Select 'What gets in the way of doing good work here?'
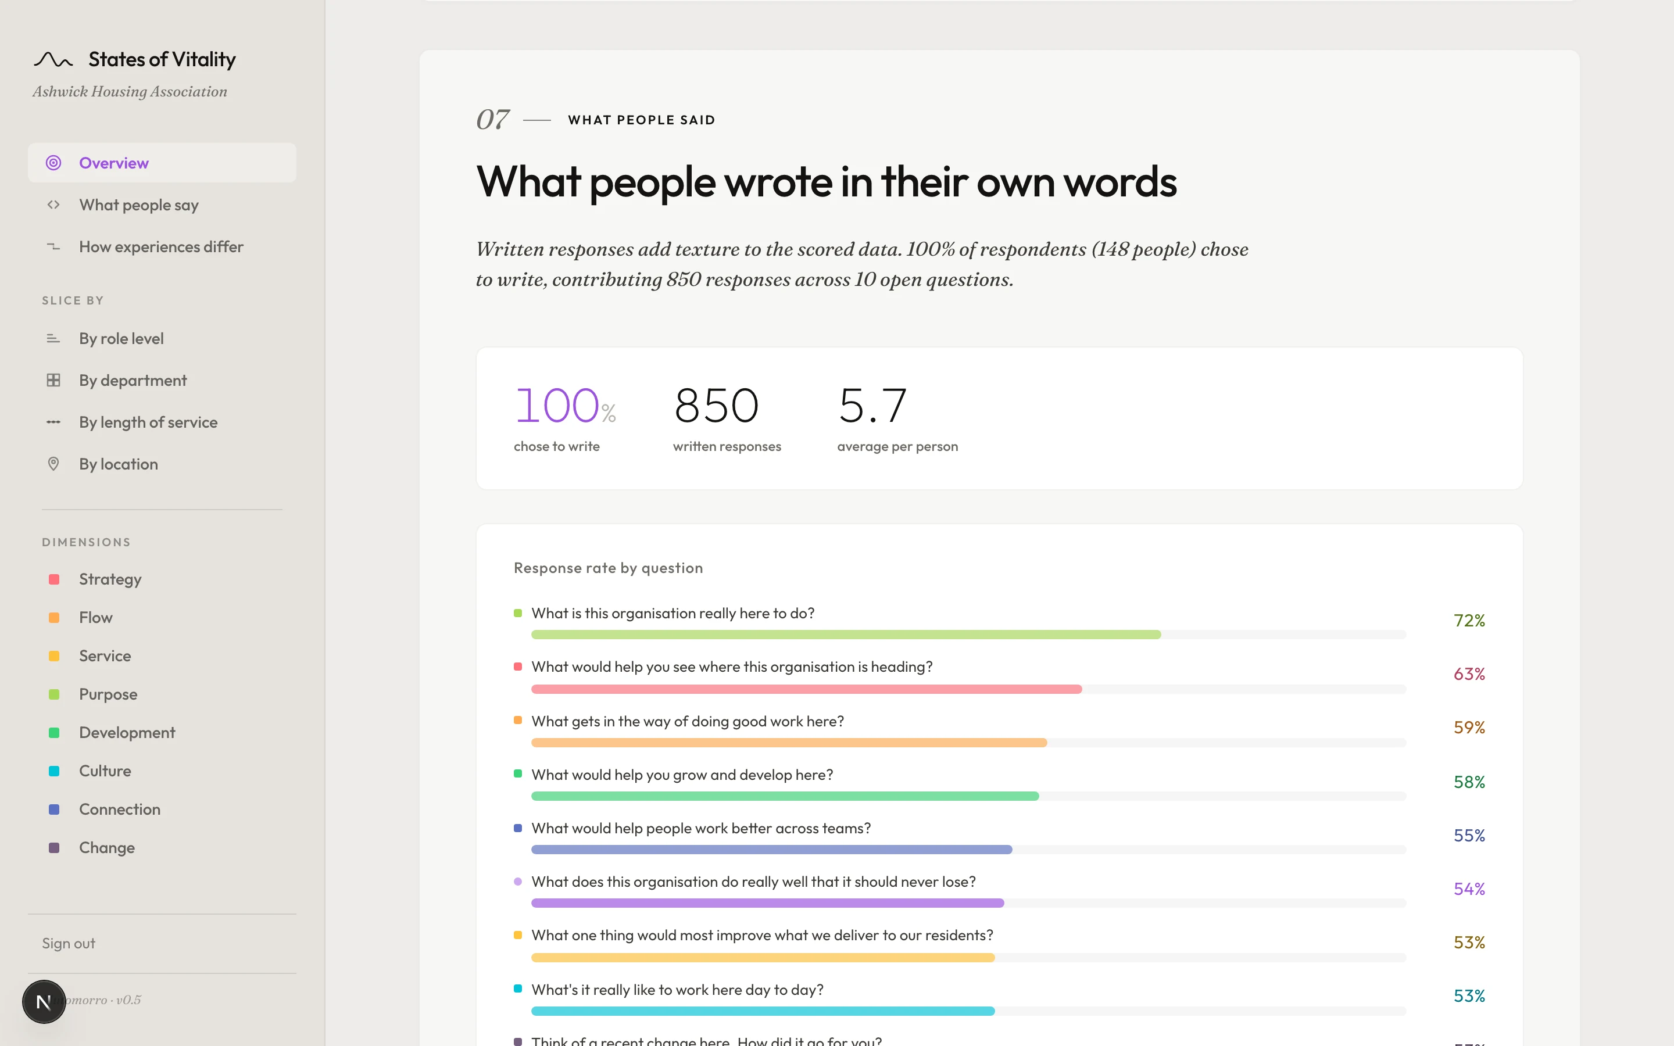The width and height of the screenshot is (1674, 1046). pos(688,721)
